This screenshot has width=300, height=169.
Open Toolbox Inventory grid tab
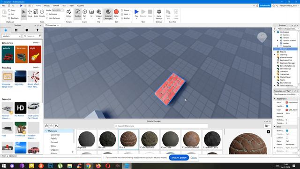pyautogui.click(x=16, y=30)
